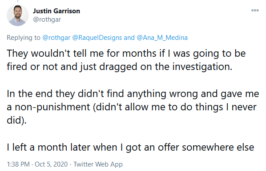Click the line starting "They wouldn't tell me"
This screenshot has height=171, width=266.
[126, 54]
